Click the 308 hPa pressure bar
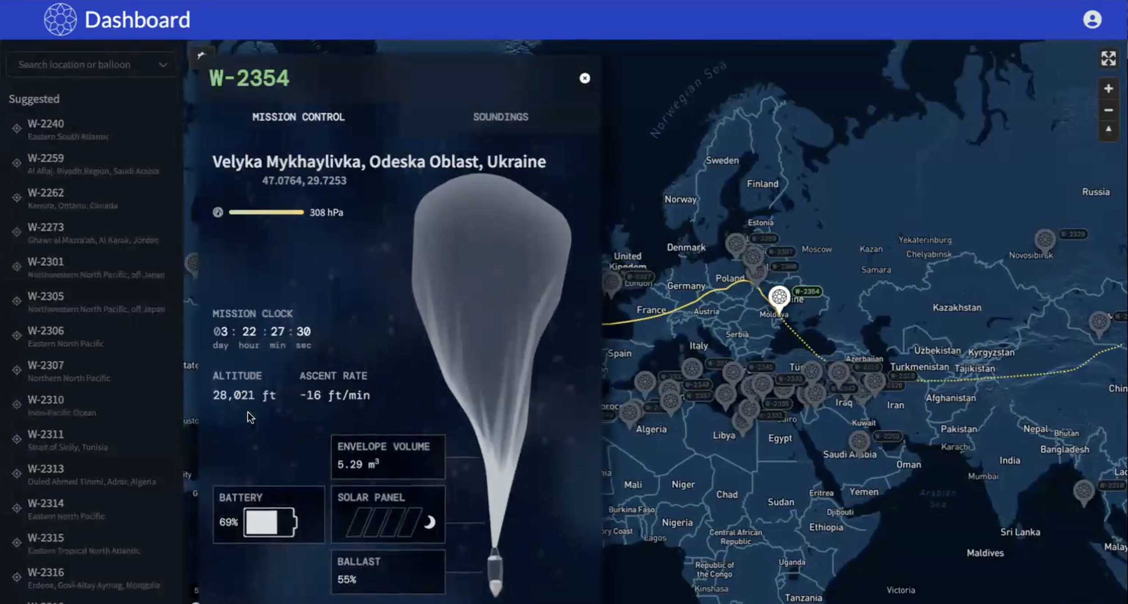The height and width of the screenshot is (604, 1128). pyautogui.click(x=266, y=212)
